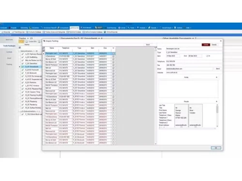Click the Details button
This screenshot has height=181, width=242.
point(214,45)
